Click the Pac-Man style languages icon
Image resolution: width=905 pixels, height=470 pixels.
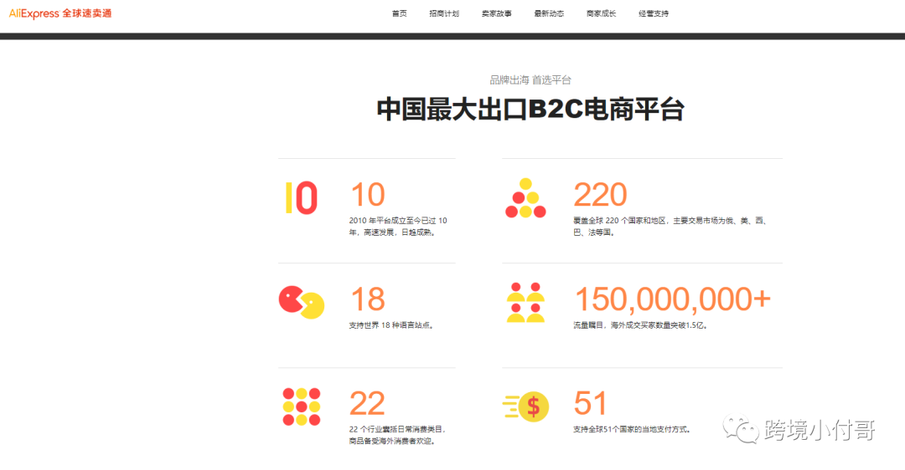click(302, 302)
